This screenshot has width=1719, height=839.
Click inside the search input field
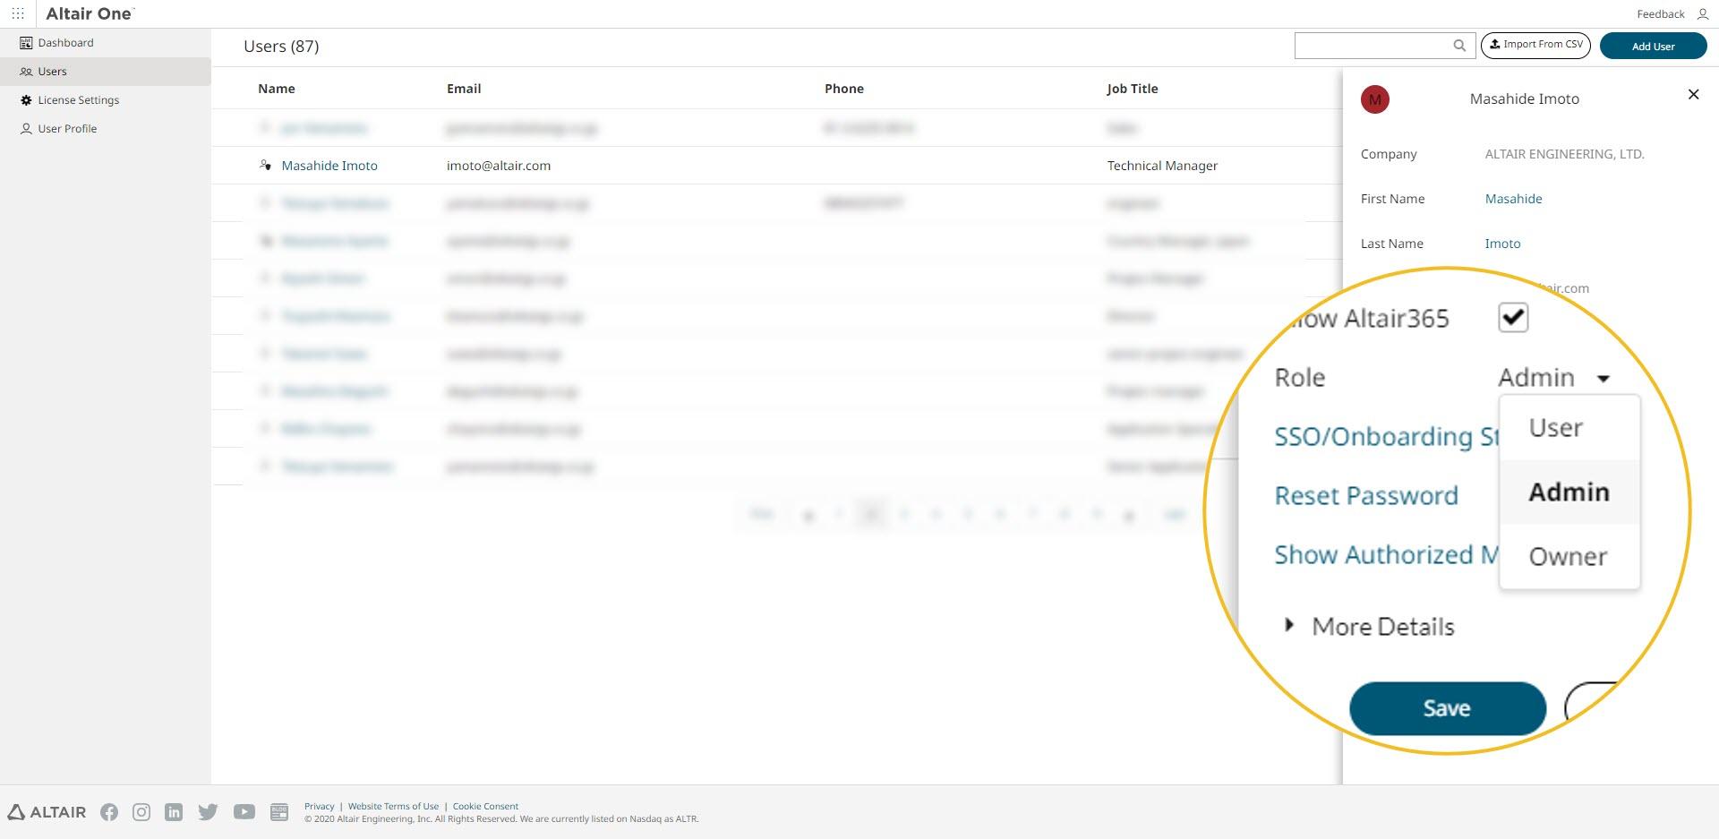click(1379, 45)
